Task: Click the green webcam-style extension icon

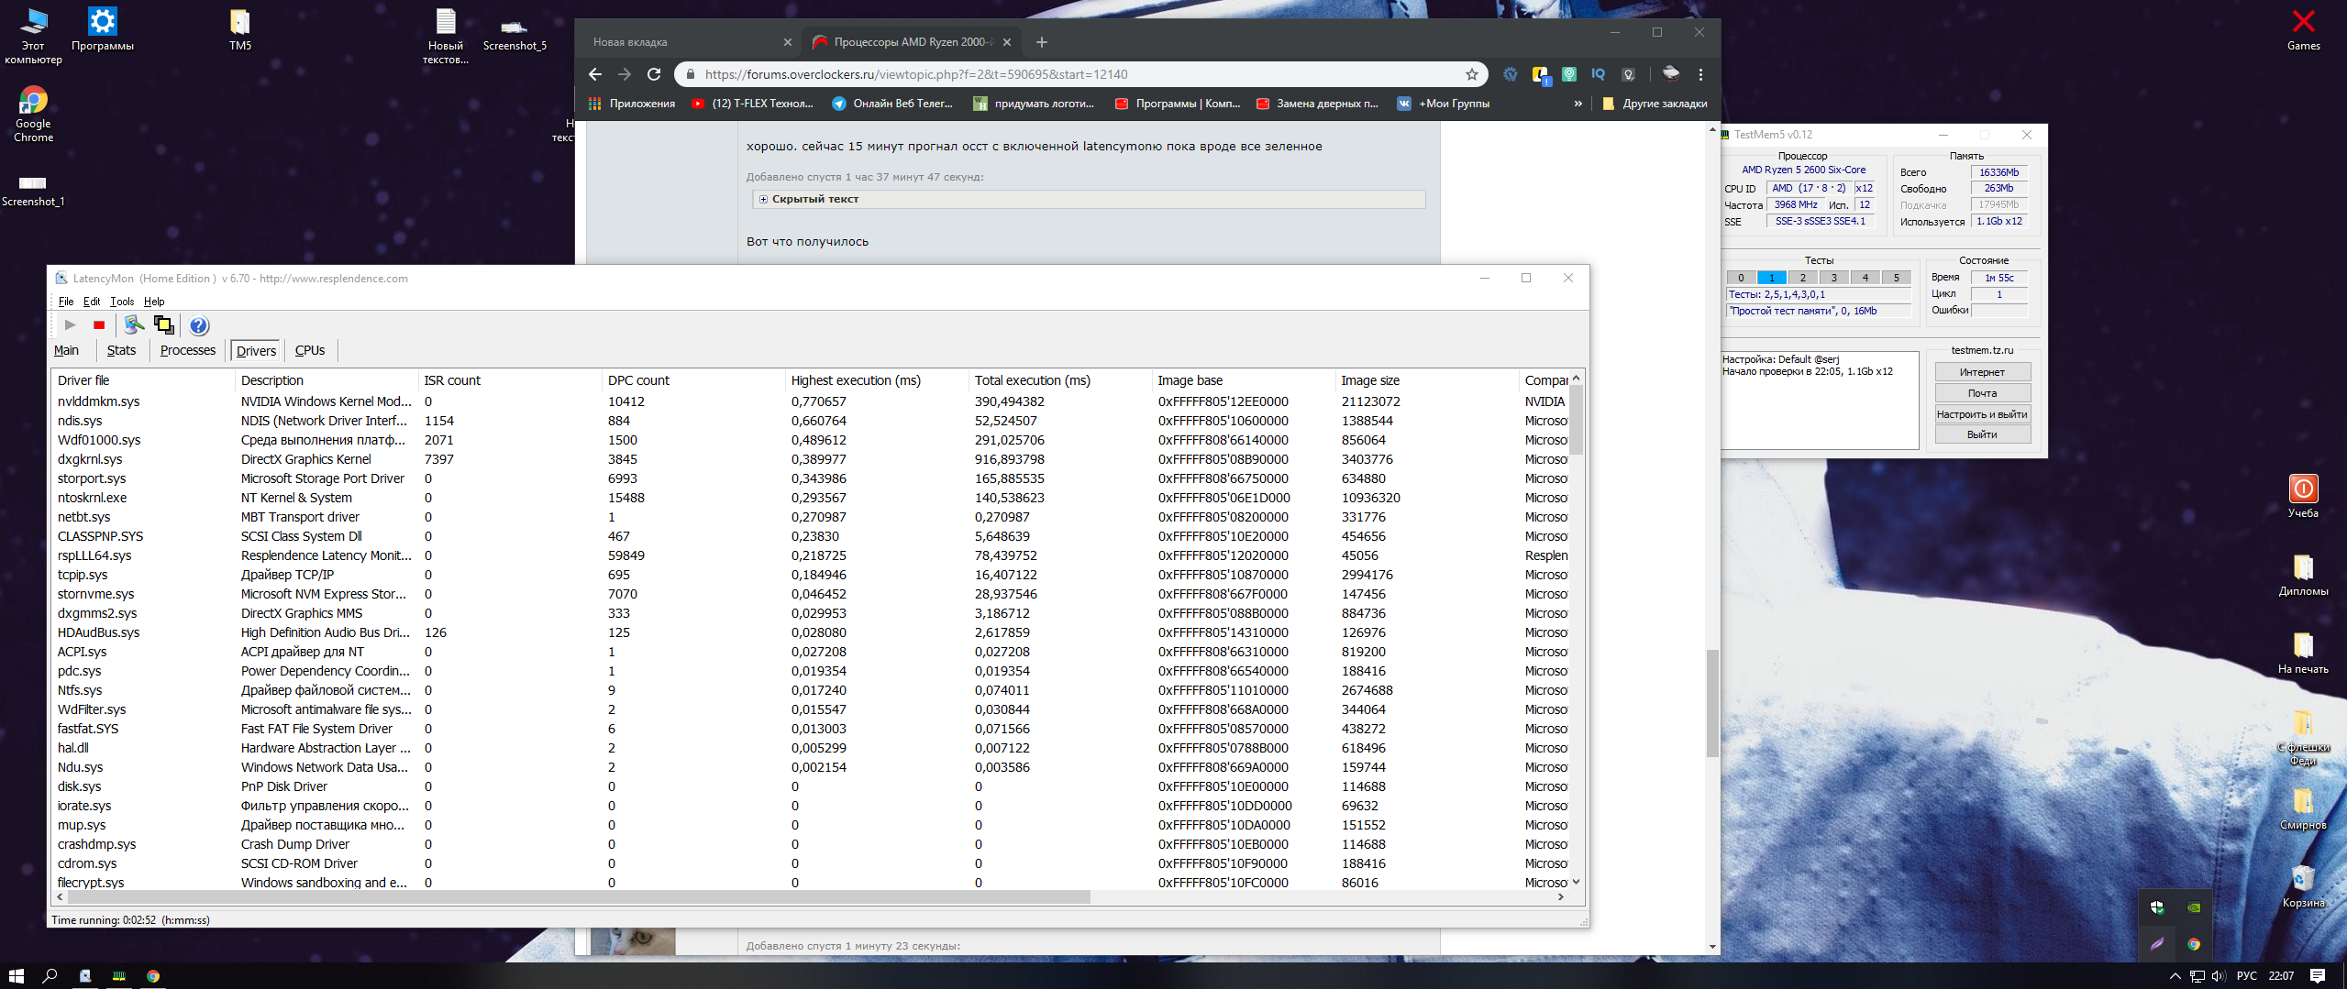Action: click(x=1569, y=74)
